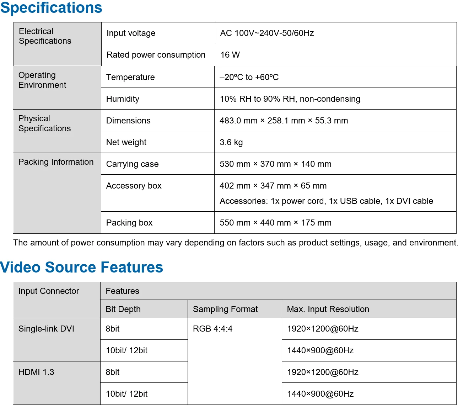Click the –20ºC to +60ºC temperature value
The image size is (458, 407).
tap(249, 77)
